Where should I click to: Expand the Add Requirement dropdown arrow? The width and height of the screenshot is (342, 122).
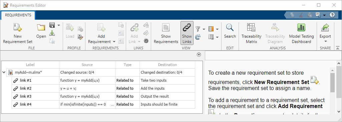114,42
